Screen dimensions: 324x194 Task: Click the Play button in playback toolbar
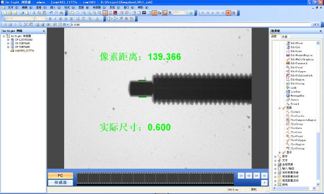coord(213,13)
